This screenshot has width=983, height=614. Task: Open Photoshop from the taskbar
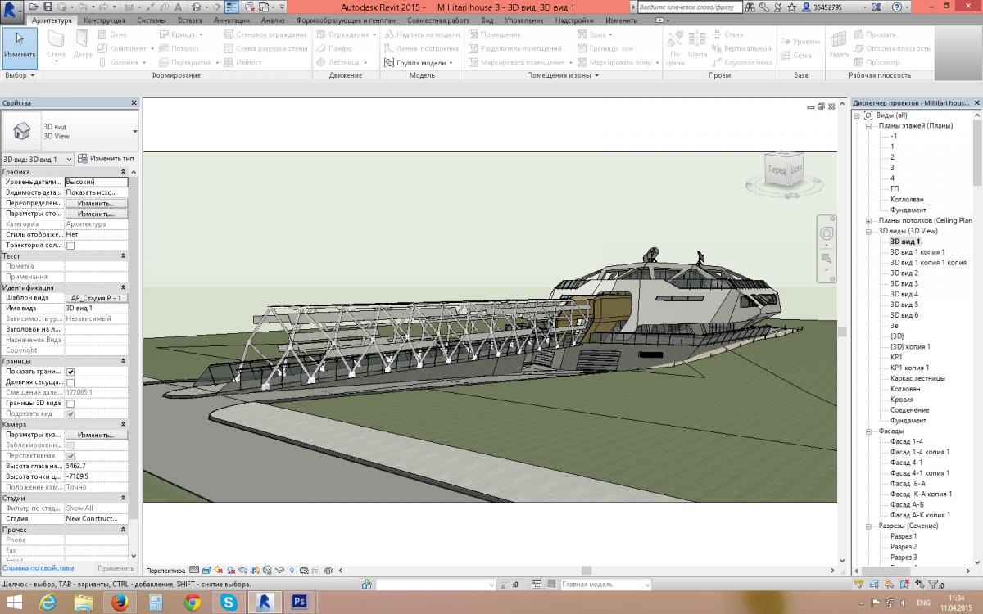pyautogui.click(x=300, y=603)
